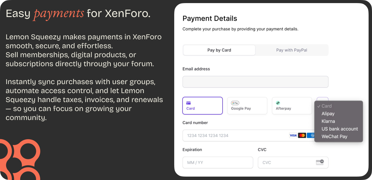The image size is (372, 180).
Task: Switch to the Pay by Card tab
Action: tap(219, 50)
